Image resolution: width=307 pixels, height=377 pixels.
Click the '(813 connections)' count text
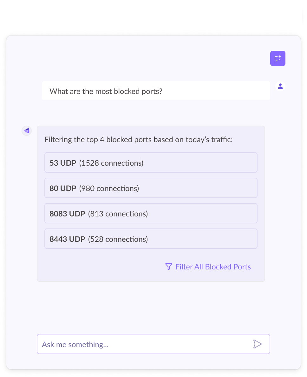pyautogui.click(x=118, y=214)
